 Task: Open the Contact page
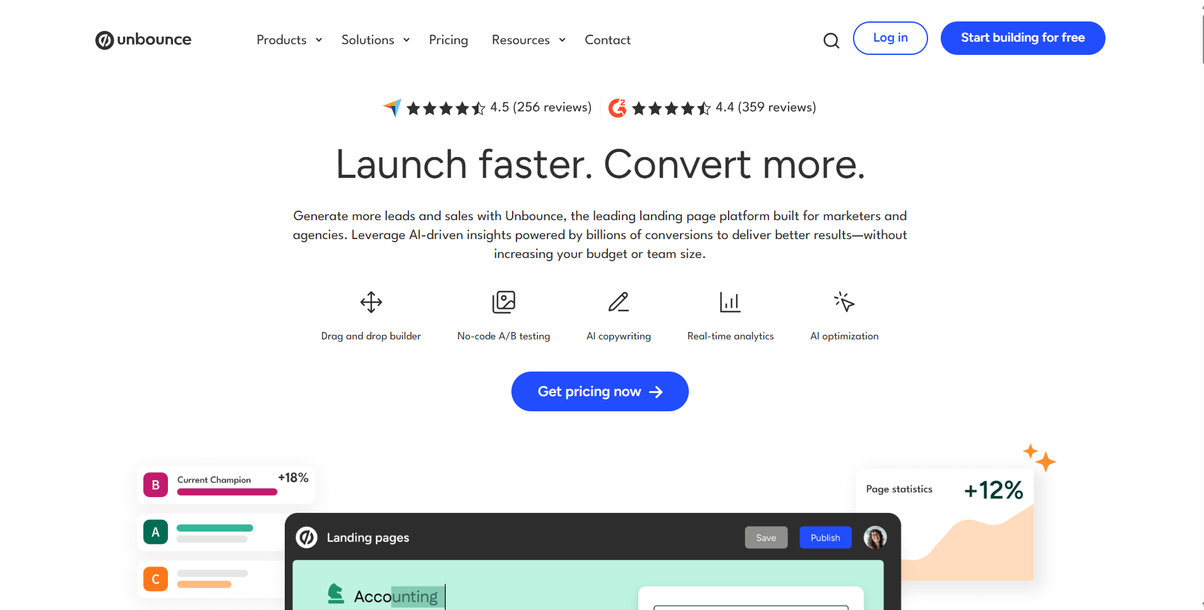click(x=607, y=40)
